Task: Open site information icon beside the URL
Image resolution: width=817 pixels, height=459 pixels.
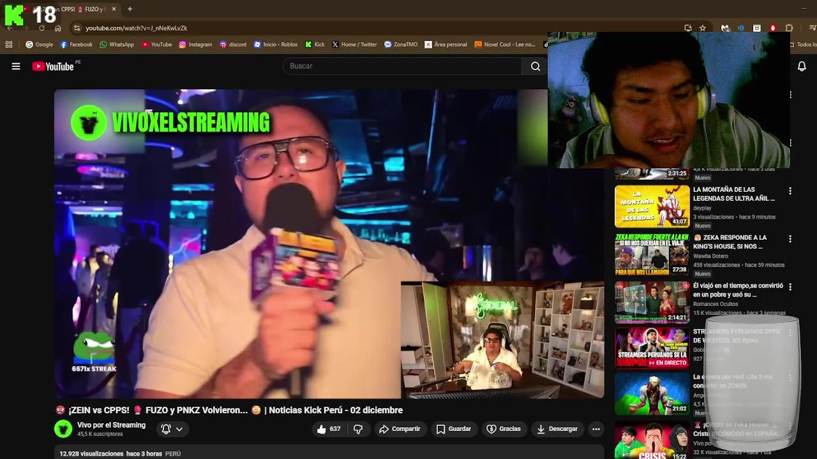Action: click(77, 28)
